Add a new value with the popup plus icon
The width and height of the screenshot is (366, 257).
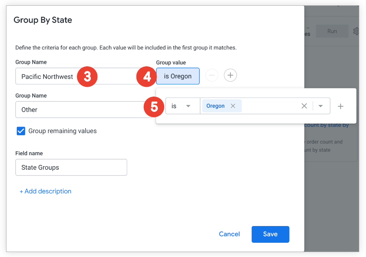click(341, 106)
